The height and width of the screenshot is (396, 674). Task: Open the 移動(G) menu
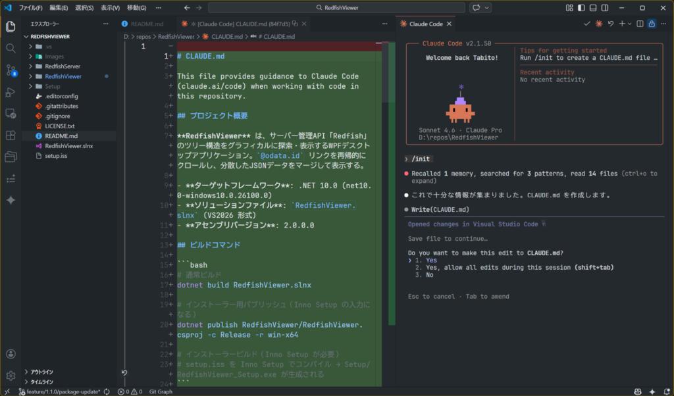tap(136, 8)
